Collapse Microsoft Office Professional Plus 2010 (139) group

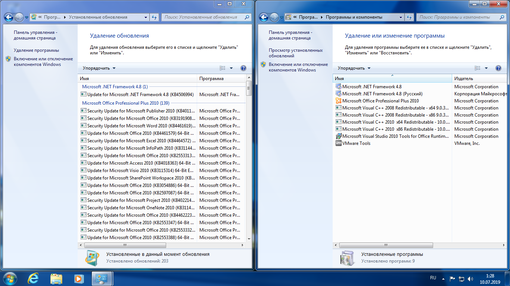pos(126,103)
